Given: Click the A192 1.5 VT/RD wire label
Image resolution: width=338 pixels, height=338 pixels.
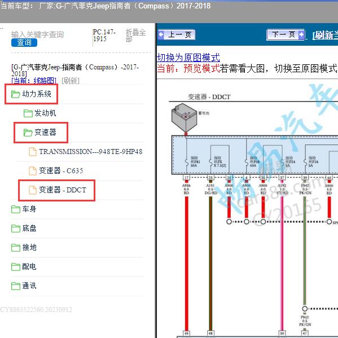Looking at the screenshot, I should 282,189.
